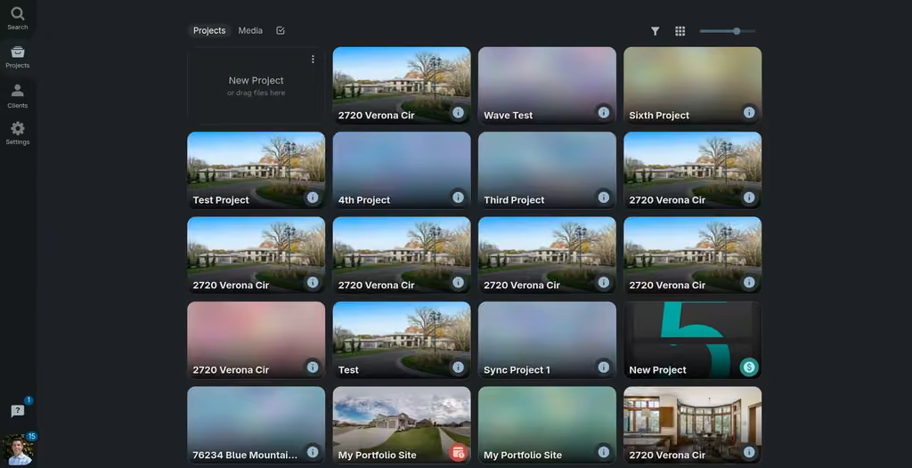
Task: Show info for Wave Test project
Action: 604,113
